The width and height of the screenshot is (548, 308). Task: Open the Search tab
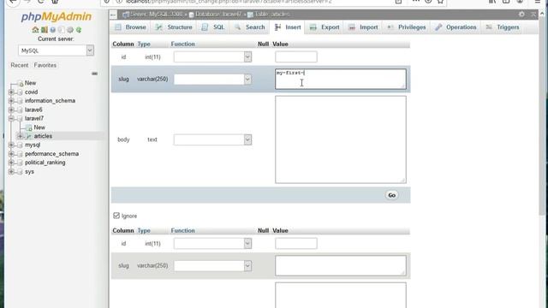coord(250,27)
